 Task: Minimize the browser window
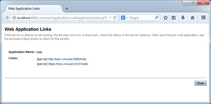click(x=186, y=3)
